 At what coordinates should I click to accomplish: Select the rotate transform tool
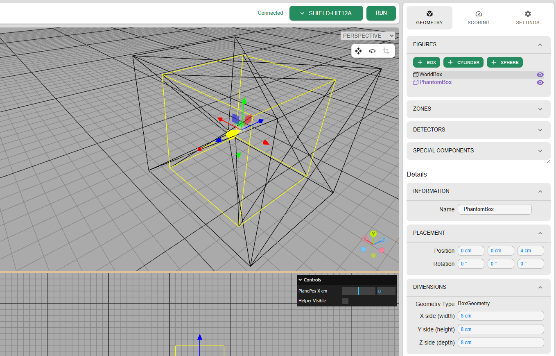coord(372,51)
